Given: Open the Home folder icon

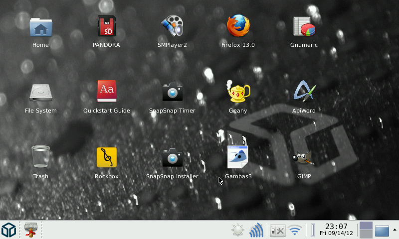Looking at the screenshot, I should point(40,27).
